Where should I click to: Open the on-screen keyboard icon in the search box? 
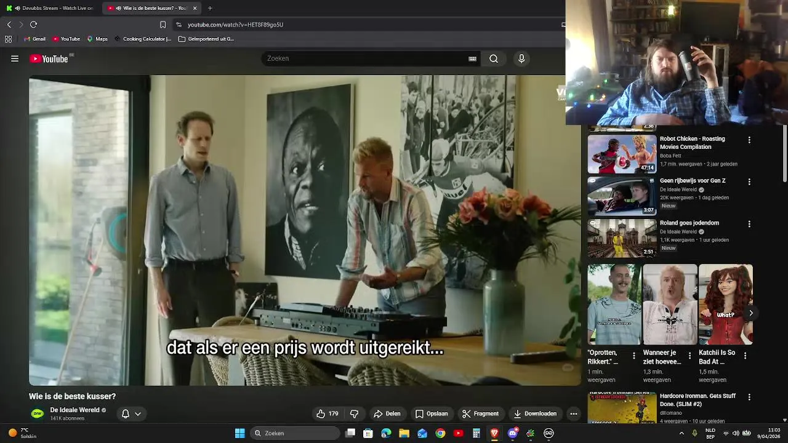pos(472,58)
